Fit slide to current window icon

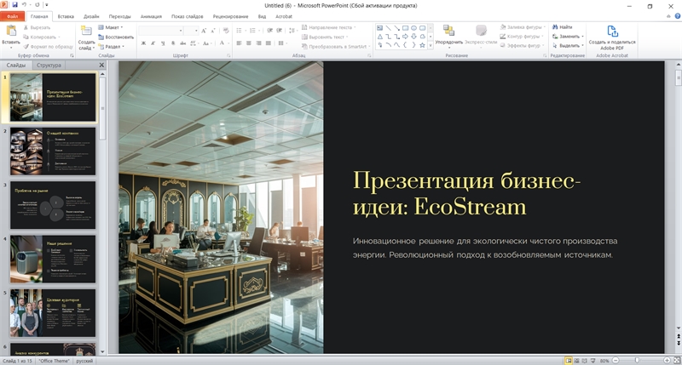pyautogui.click(x=676, y=361)
